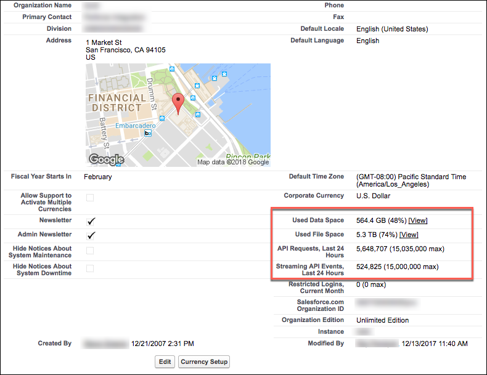The image size is (487, 375).
Task: Click the Google logo on the map
Action: tap(106, 159)
